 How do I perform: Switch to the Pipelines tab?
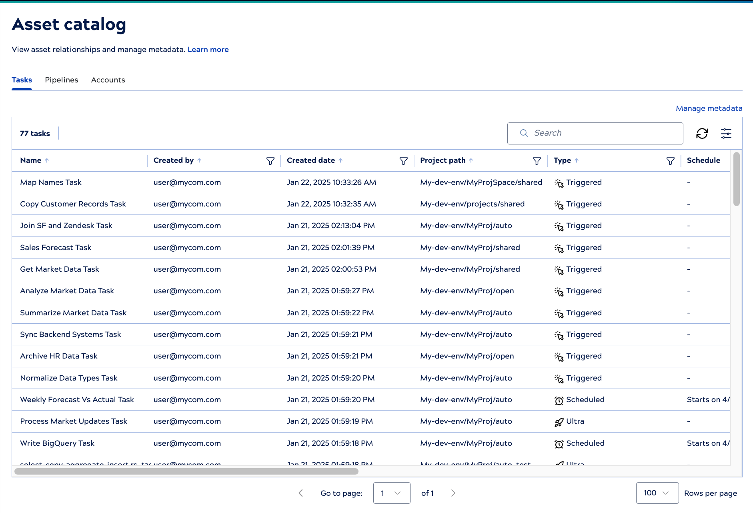click(62, 80)
